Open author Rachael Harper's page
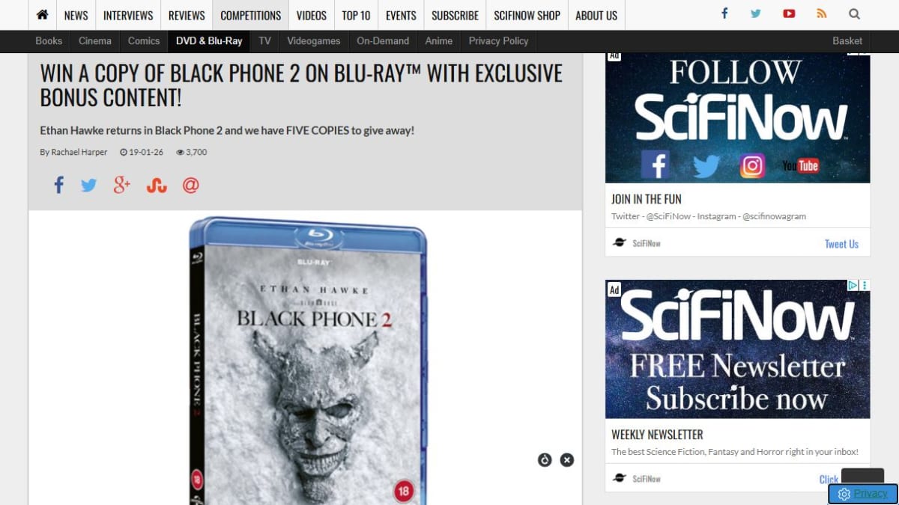899x505 pixels. (x=79, y=152)
